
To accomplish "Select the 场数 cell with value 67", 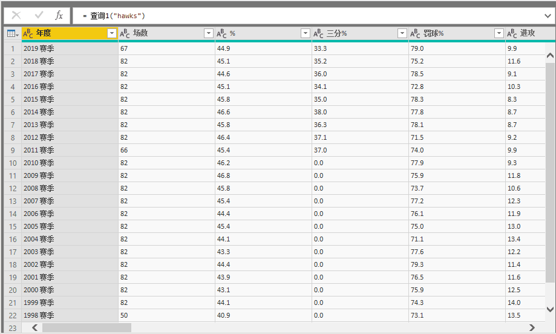I will (166, 48).
